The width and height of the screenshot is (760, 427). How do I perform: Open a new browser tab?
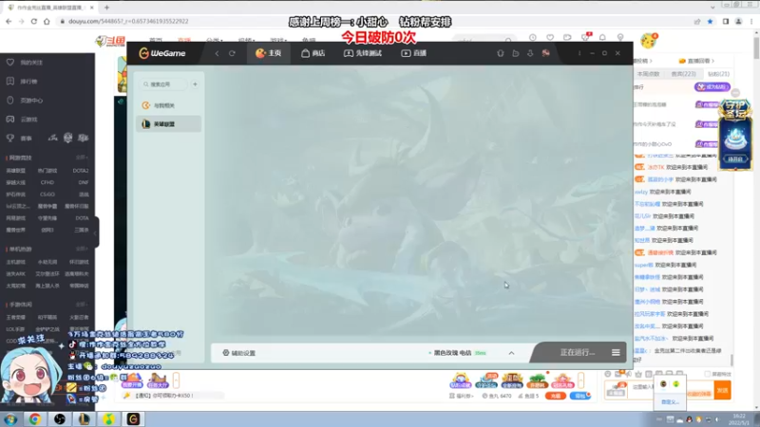(106, 8)
